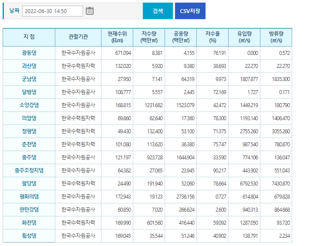Image resolution: width=317 pixels, height=246 pixels.
Task: Click the 저수량 column header
Action: [149, 37]
